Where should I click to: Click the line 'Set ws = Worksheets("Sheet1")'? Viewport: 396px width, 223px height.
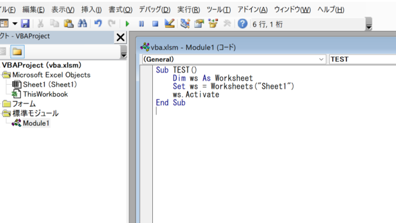(234, 86)
